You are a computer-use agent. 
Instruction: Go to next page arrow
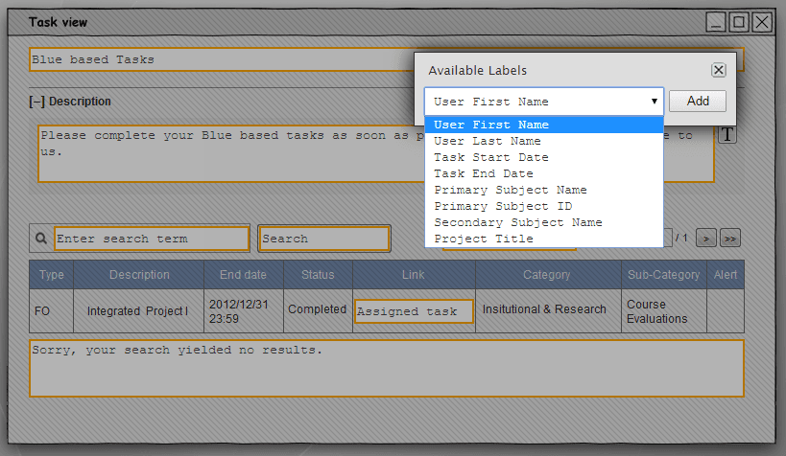[705, 239]
